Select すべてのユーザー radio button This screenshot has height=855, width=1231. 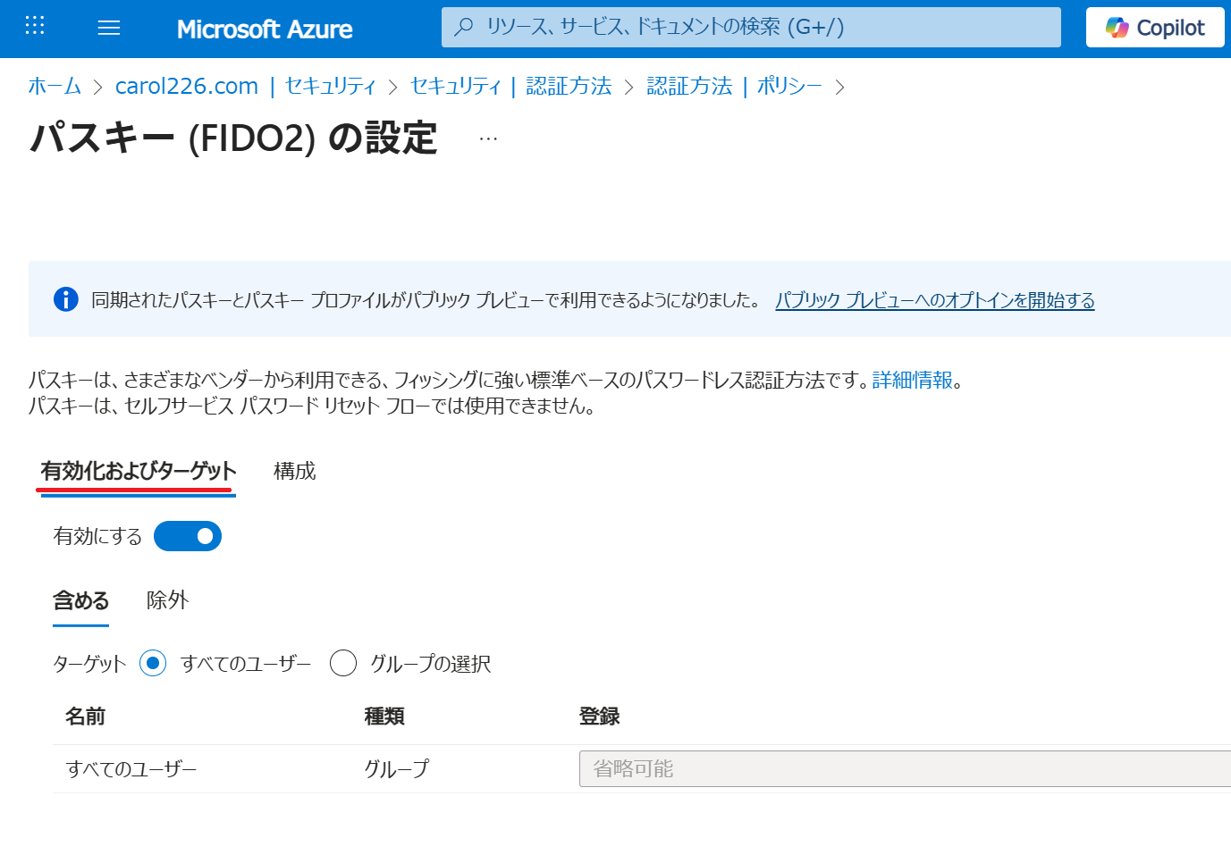pos(153,663)
